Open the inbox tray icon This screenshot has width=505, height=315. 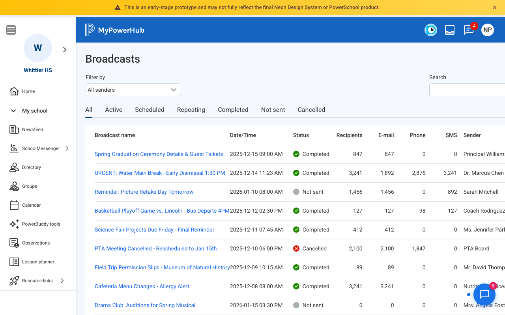(450, 30)
